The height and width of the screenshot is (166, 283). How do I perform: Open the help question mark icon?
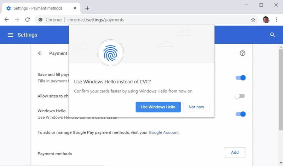coord(242,53)
